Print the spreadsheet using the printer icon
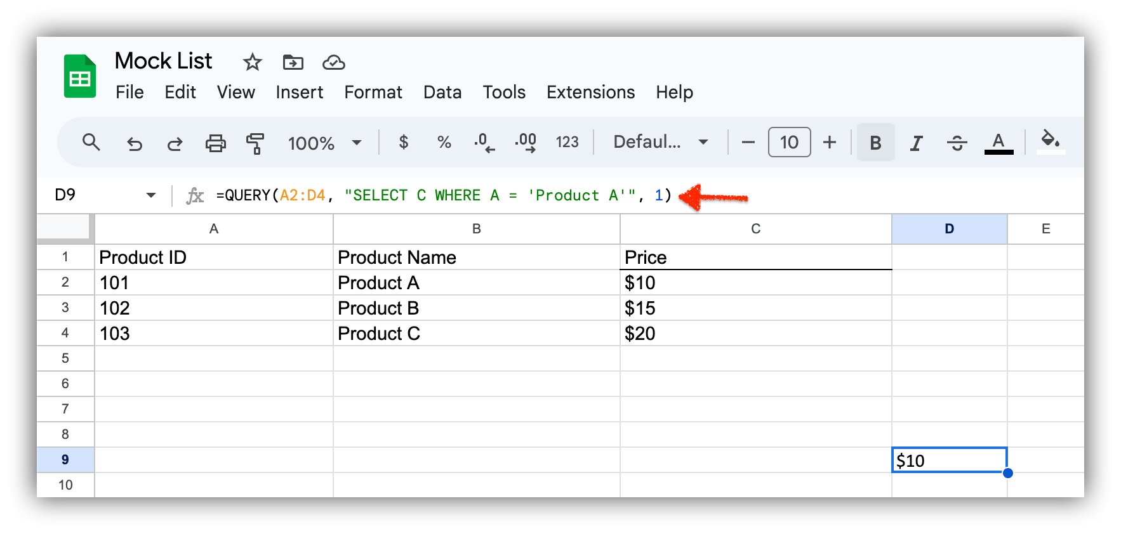 point(215,143)
